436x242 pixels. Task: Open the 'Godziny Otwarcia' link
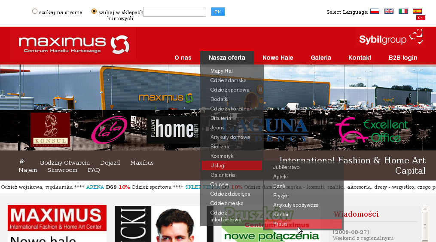click(64, 163)
